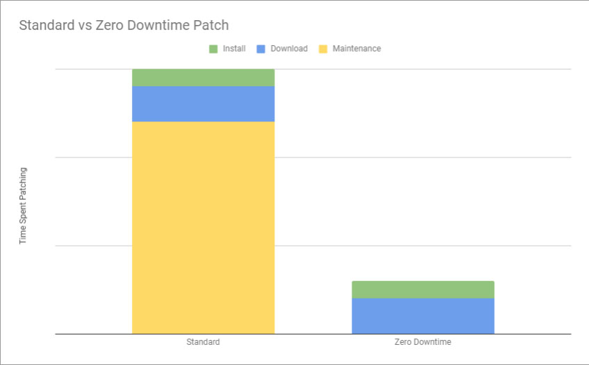589x365 pixels.
Task: Click the 'Zero Downtime' x-axis category label
Action: click(423, 342)
